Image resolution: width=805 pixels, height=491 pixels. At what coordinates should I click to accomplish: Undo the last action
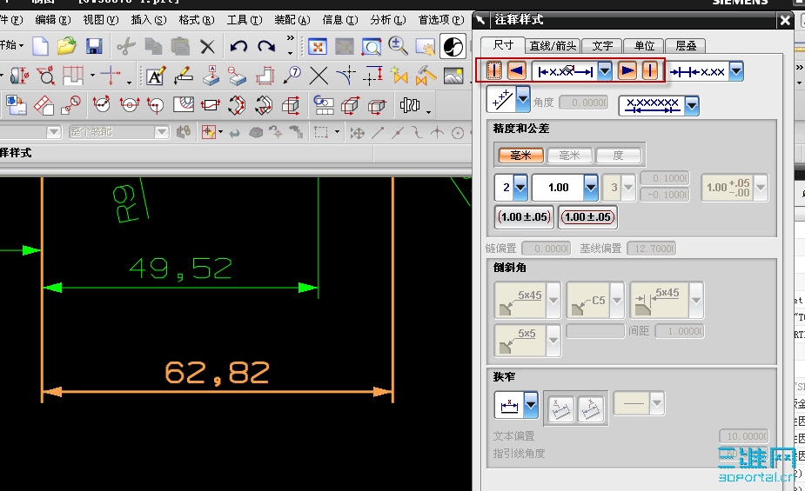pyautogui.click(x=238, y=47)
